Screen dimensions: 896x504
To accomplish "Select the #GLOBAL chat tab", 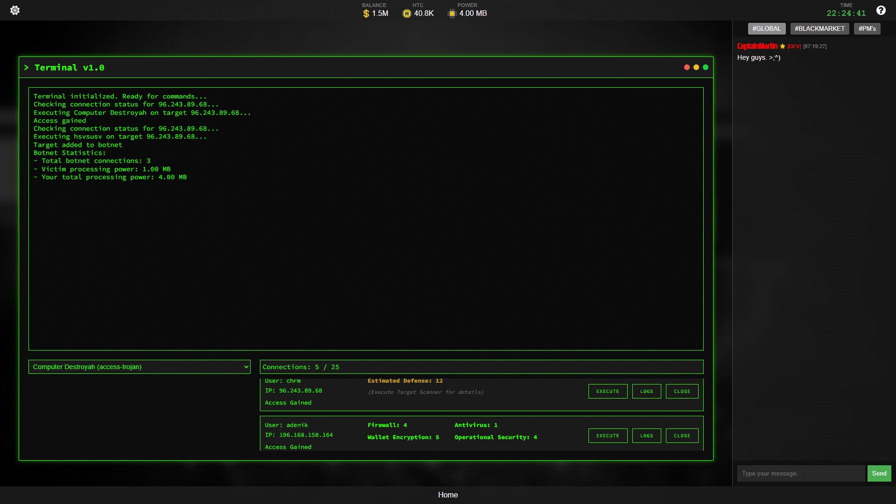I will [767, 28].
